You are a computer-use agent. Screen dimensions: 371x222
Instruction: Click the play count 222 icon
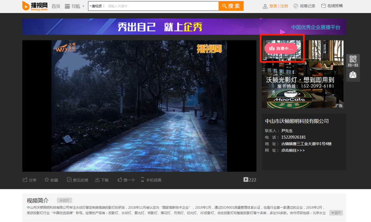tap(246, 180)
